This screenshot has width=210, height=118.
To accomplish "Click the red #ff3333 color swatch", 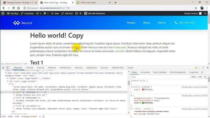I will (143, 89).
